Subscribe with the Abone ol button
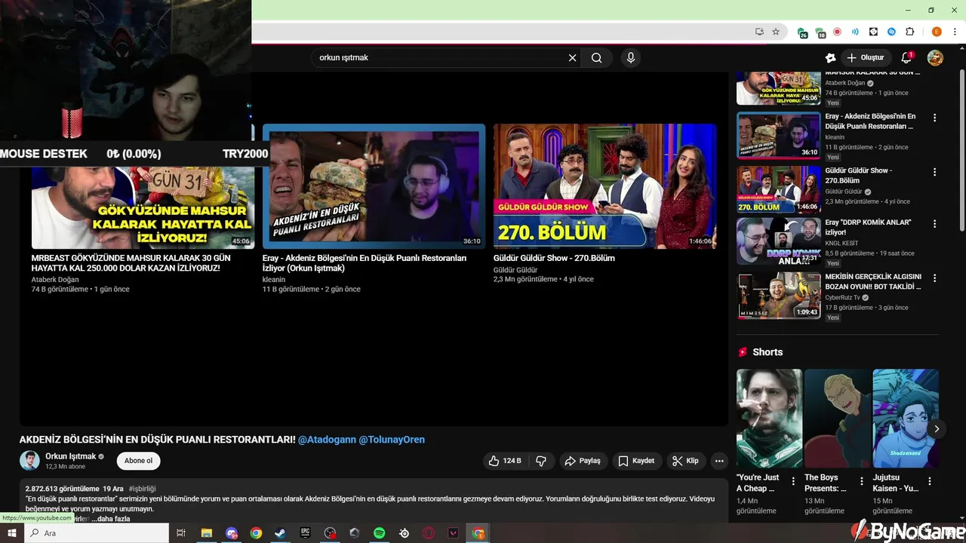Image resolution: width=966 pixels, height=543 pixels. pos(138,461)
